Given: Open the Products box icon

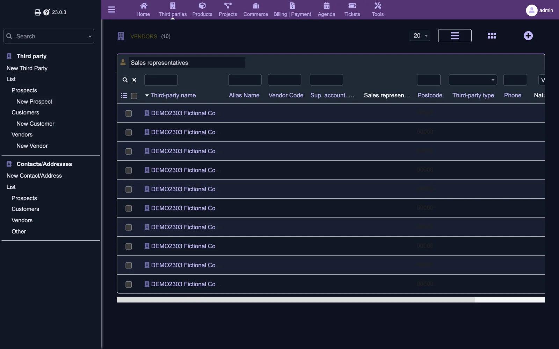Looking at the screenshot, I should [202, 6].
